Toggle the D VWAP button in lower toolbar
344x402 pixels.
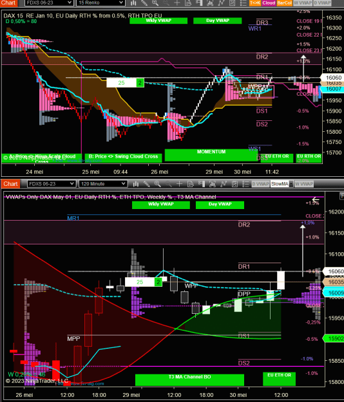coord(260,184)
